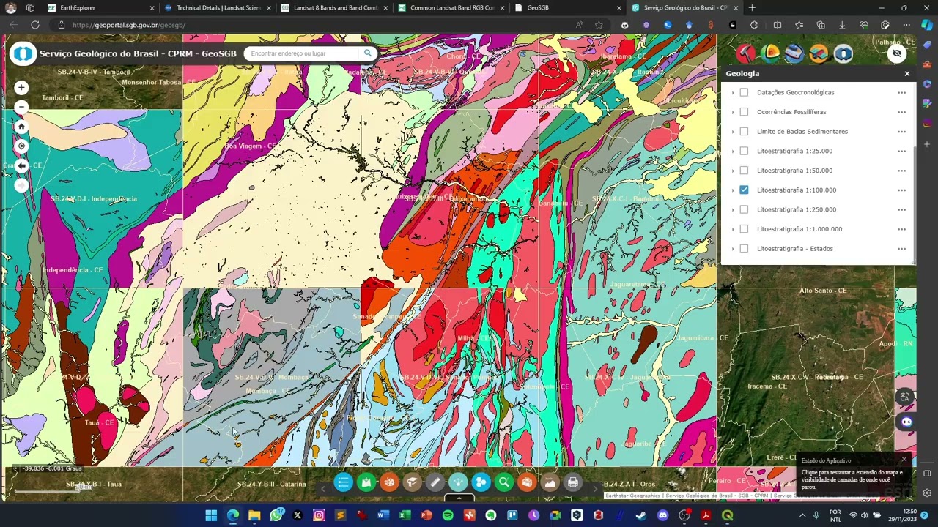Open the elevation profile widget

coord(550,482)
